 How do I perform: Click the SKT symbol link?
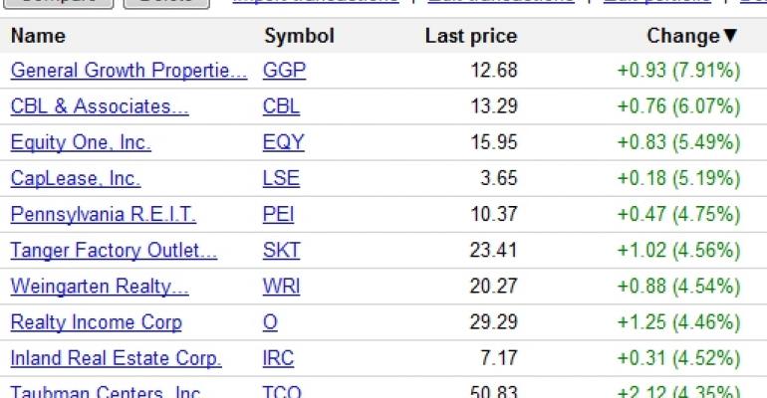[281, 251]
